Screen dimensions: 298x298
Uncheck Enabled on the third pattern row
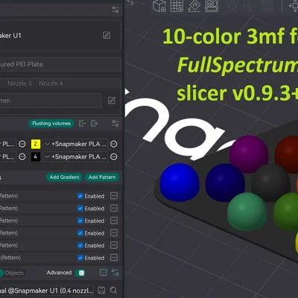click(x=80, y=221)
